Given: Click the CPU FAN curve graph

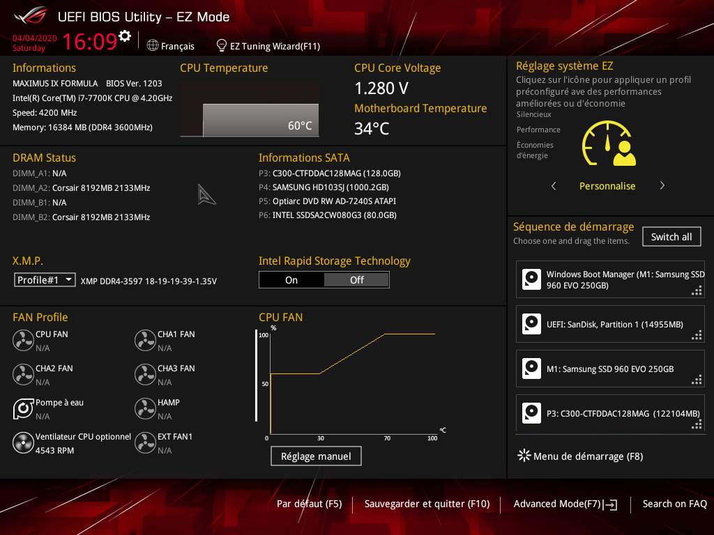Looking at the screenshot, I should pos(353,382).
